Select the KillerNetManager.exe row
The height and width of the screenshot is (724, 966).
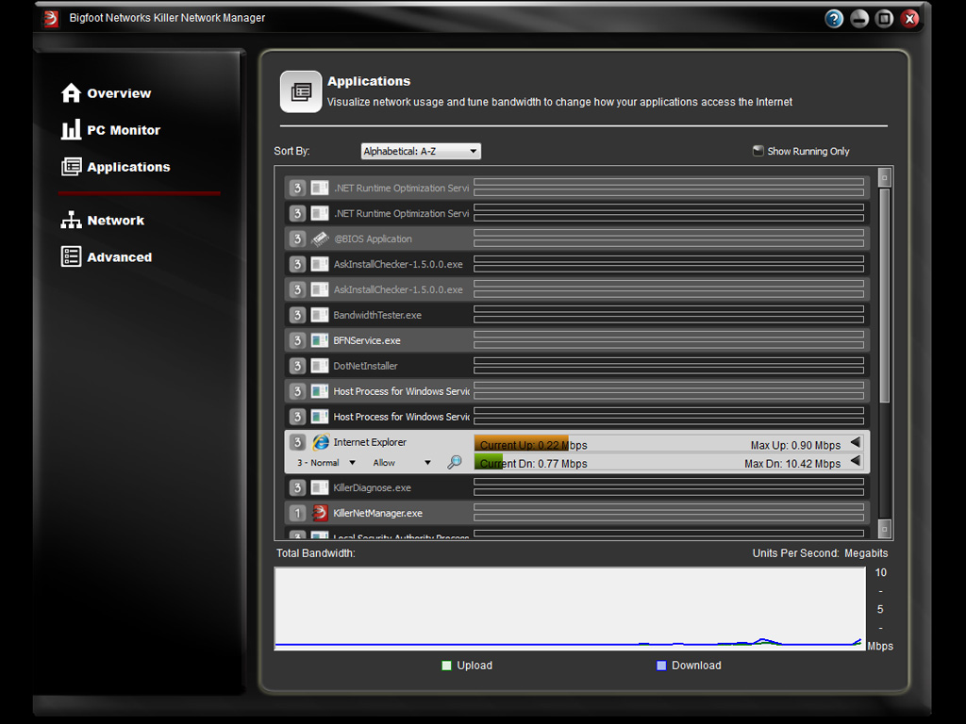click(x=577, y=513)
